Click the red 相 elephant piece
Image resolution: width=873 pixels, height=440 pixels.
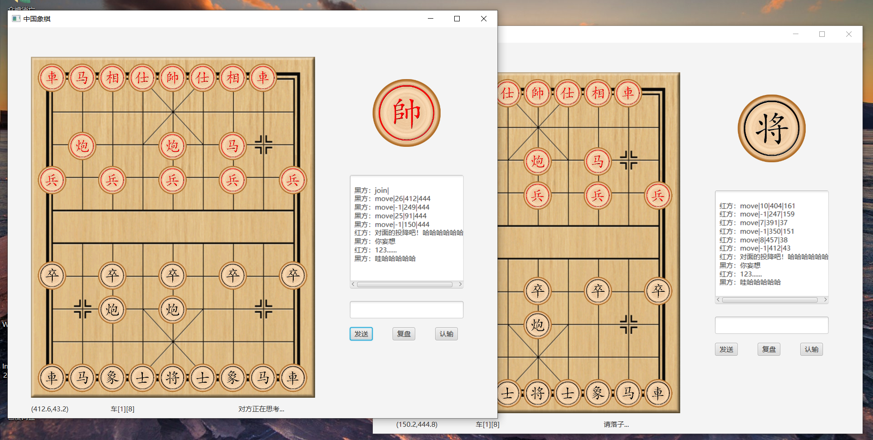click(112, 78)
